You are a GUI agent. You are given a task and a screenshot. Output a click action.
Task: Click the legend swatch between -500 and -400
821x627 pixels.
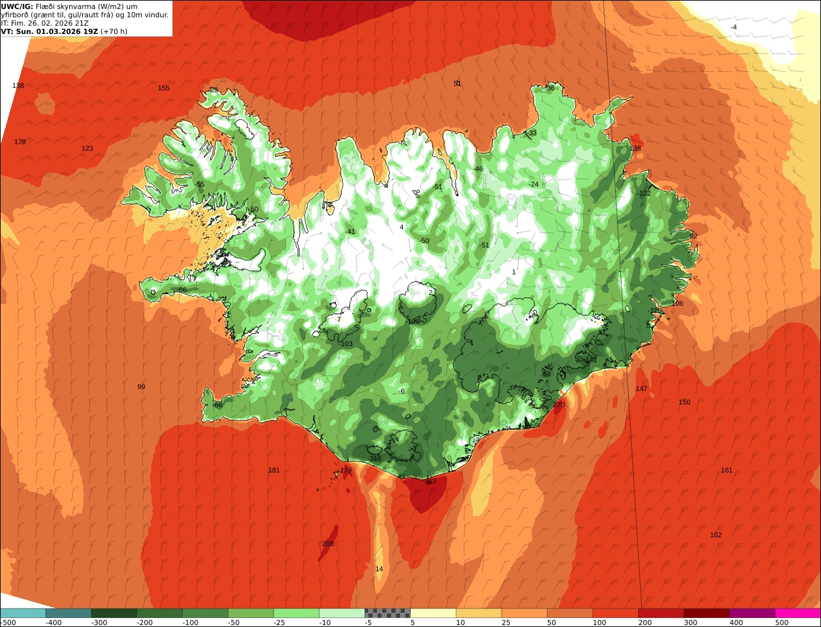[22, 613]
